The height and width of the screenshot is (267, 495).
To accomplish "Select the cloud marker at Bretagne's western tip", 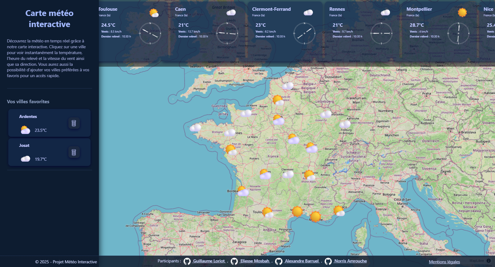I will pyautogui.click(x=195, y=128).
